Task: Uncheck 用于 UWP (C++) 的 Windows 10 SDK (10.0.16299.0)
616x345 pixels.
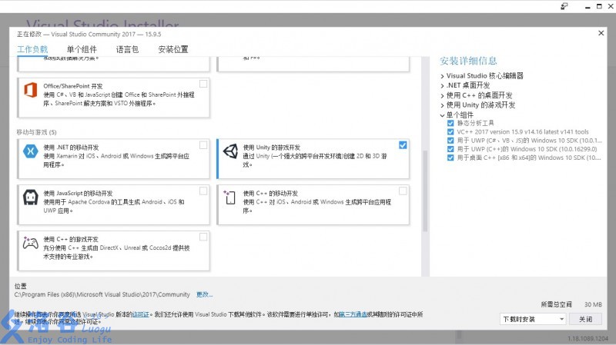Action: pyautogui.click(x=450, y=149)
